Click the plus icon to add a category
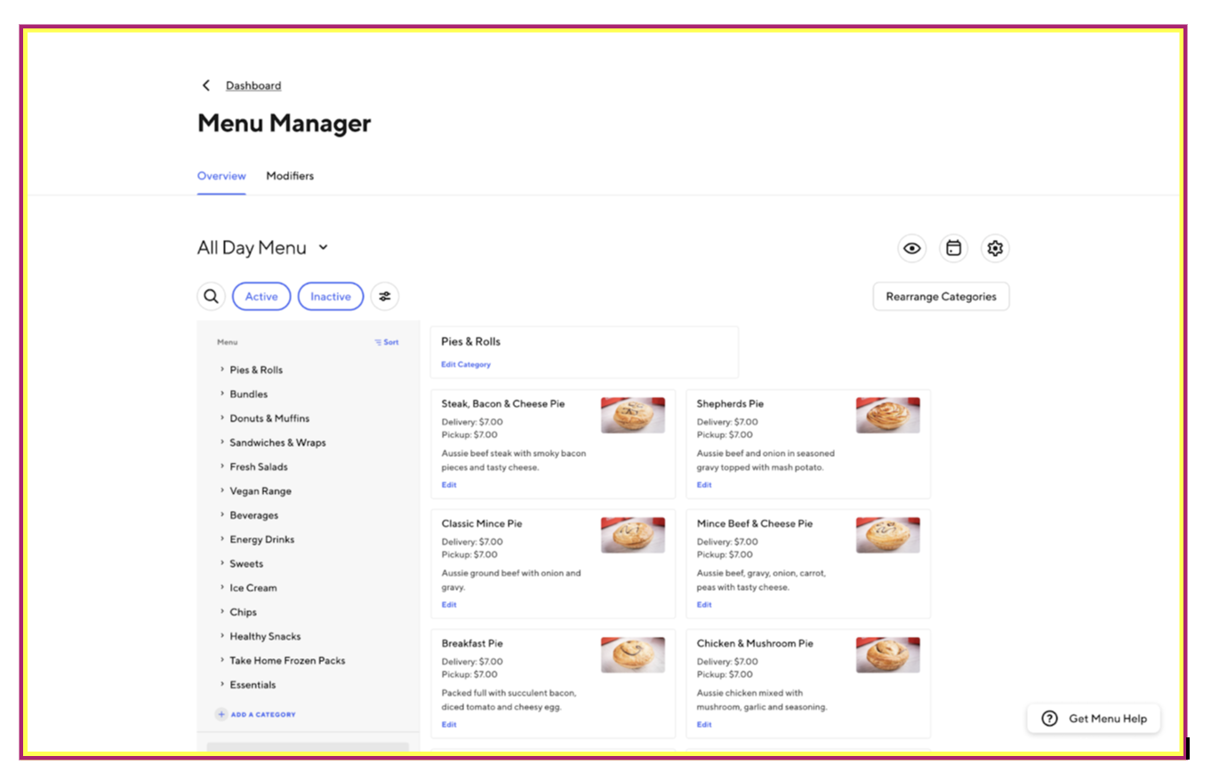 [x=221, y=714]
